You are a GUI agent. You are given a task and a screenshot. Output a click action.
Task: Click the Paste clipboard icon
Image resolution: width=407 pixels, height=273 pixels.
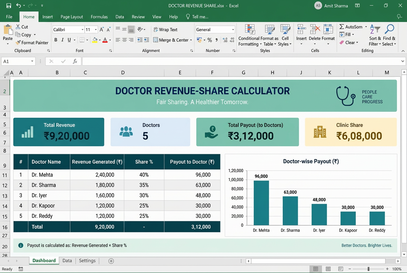(x=8, y=30)
